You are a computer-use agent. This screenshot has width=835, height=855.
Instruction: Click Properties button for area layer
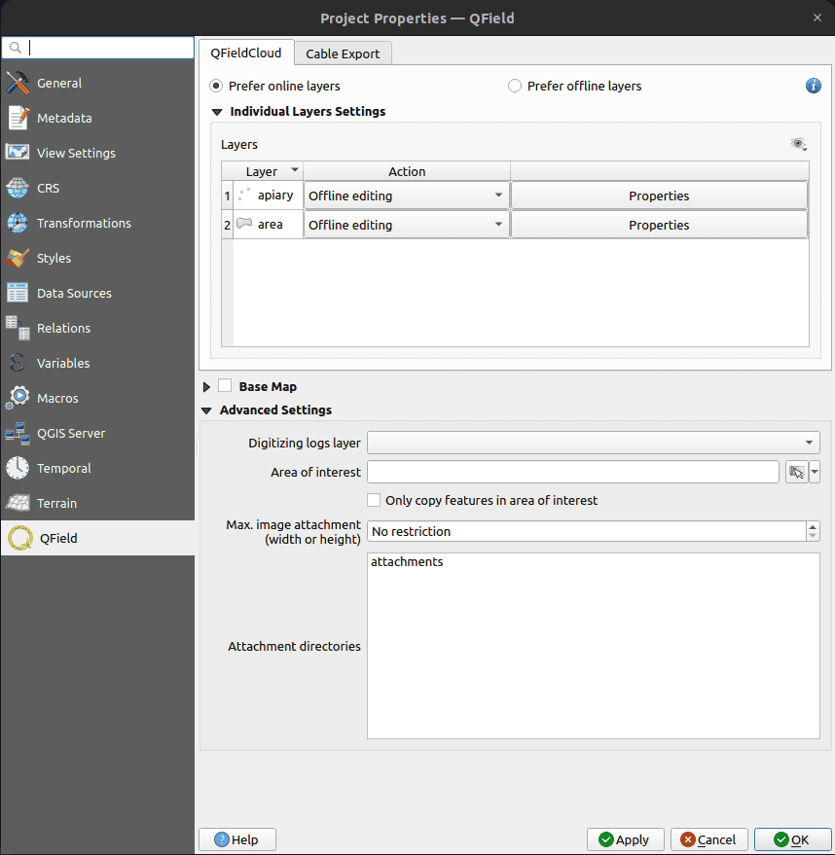659,225
